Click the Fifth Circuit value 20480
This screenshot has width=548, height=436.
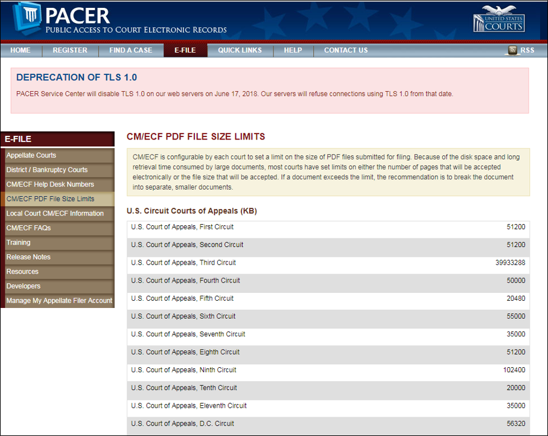coord(516,298)
